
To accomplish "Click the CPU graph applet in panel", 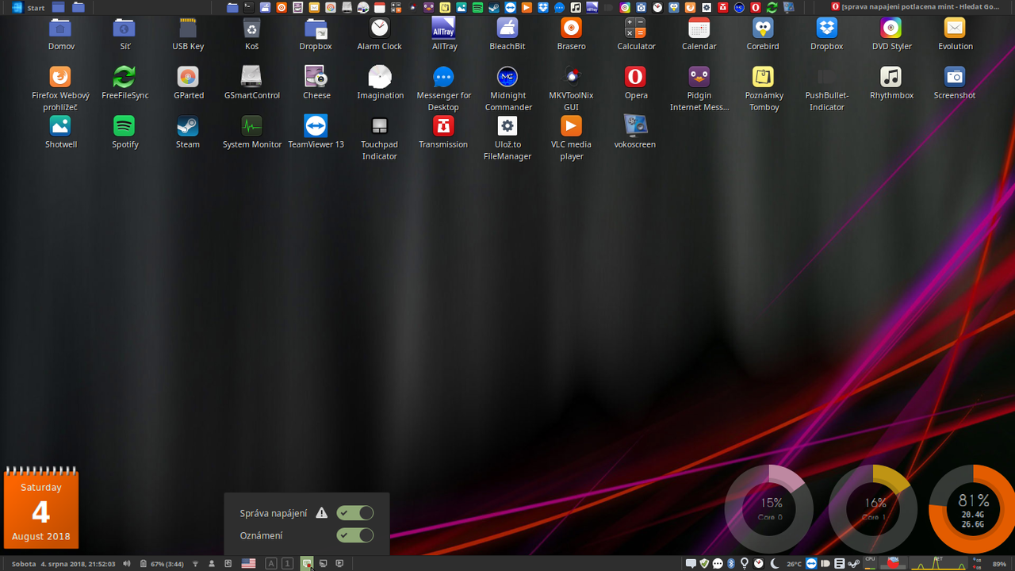I will tap(870, 563).
